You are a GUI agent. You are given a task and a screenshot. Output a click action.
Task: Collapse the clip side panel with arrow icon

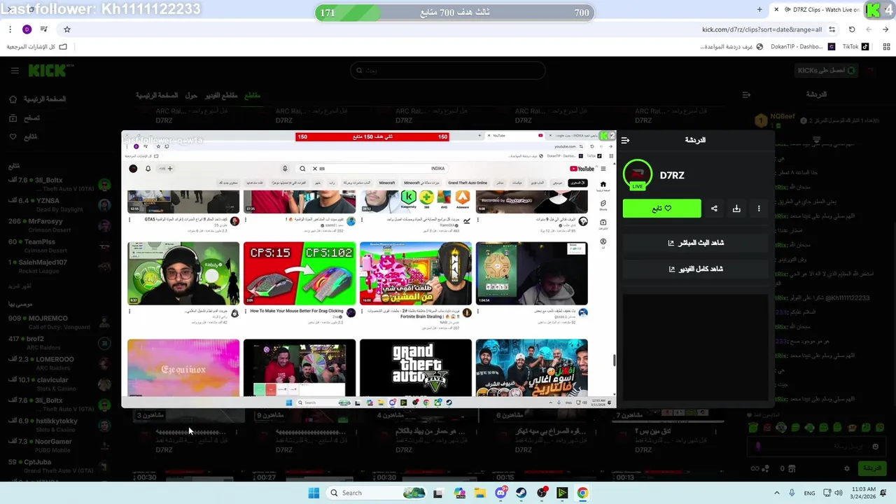coord(625,140)
